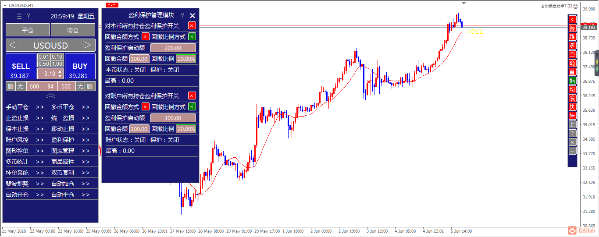Expand 图表管理 with its >> arrow
The image size is (599, 237).
[x=86, y=151]
